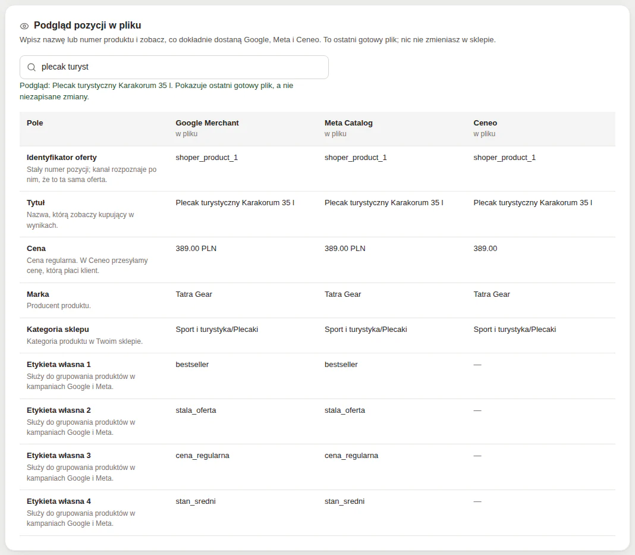Click Meta Catalog price '389.00 PLN'
This screenshot has width=635, height=555.
[345, 248]
